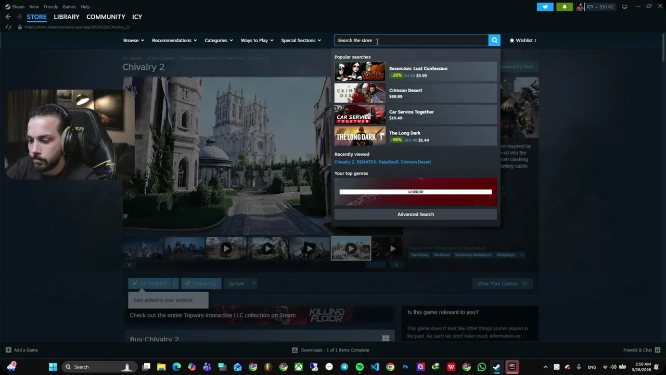Screen dimensions: 666x375
Task: Open the Games menu
Action: (x=69, y=7)
